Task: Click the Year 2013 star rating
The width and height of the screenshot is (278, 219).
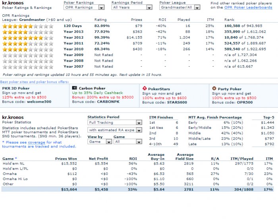Action: tap(28, 32)
